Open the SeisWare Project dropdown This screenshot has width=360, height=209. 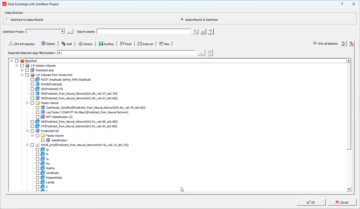click(x=62, y=31)
